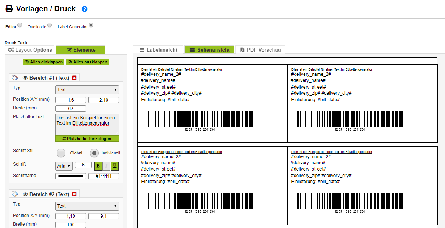Click the barcode in the bottom-left label

[198, 201]
